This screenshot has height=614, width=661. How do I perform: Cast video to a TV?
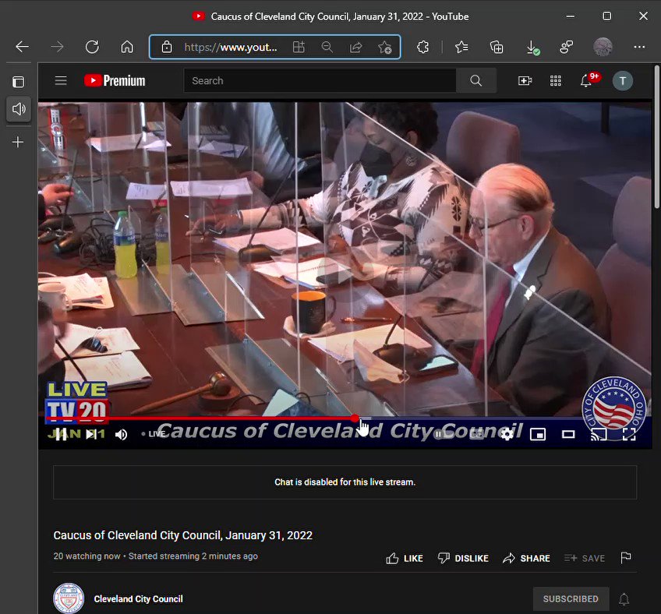point(599,434)
